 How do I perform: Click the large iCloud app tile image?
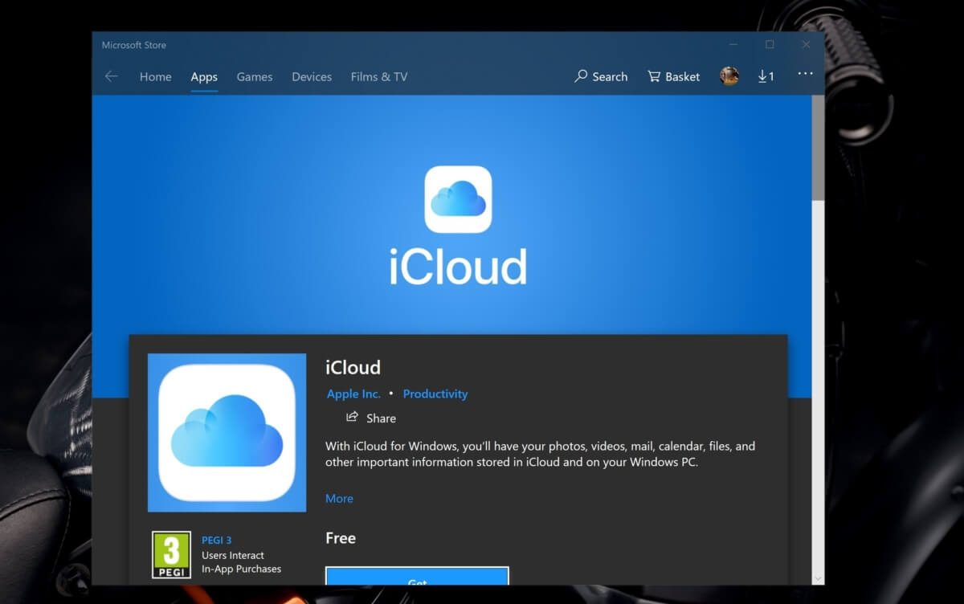tap(227, 432)
